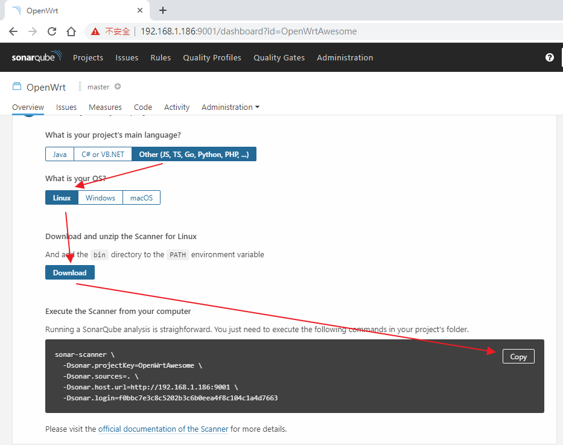Click the plus icon beside master
This screenshot has width=563, height=445.
[118, 86]
